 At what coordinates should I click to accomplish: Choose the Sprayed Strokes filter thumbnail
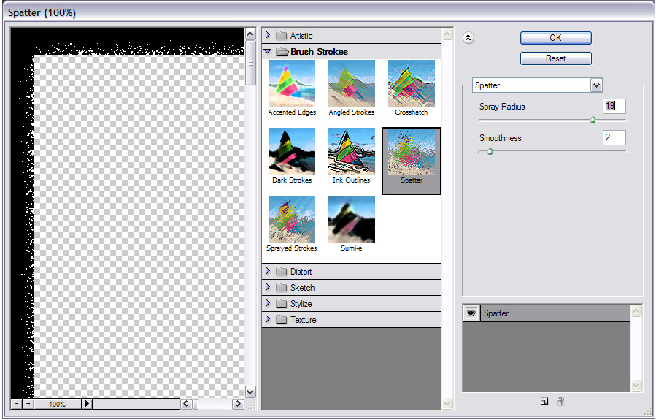[x=292, y=219]
